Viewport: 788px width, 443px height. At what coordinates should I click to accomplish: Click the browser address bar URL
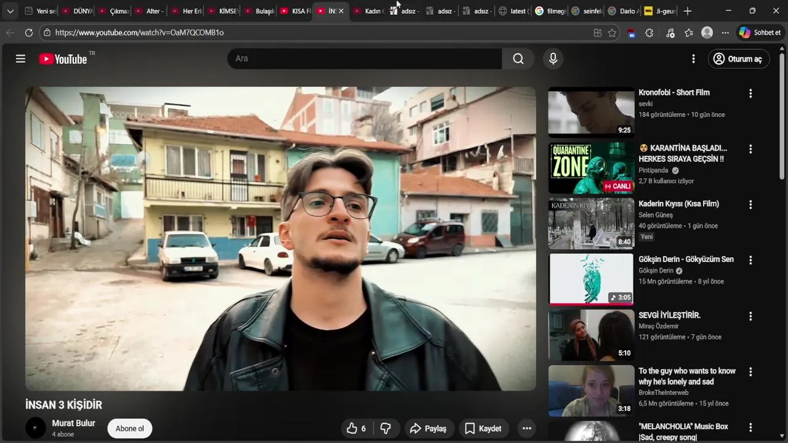(140, 33)
